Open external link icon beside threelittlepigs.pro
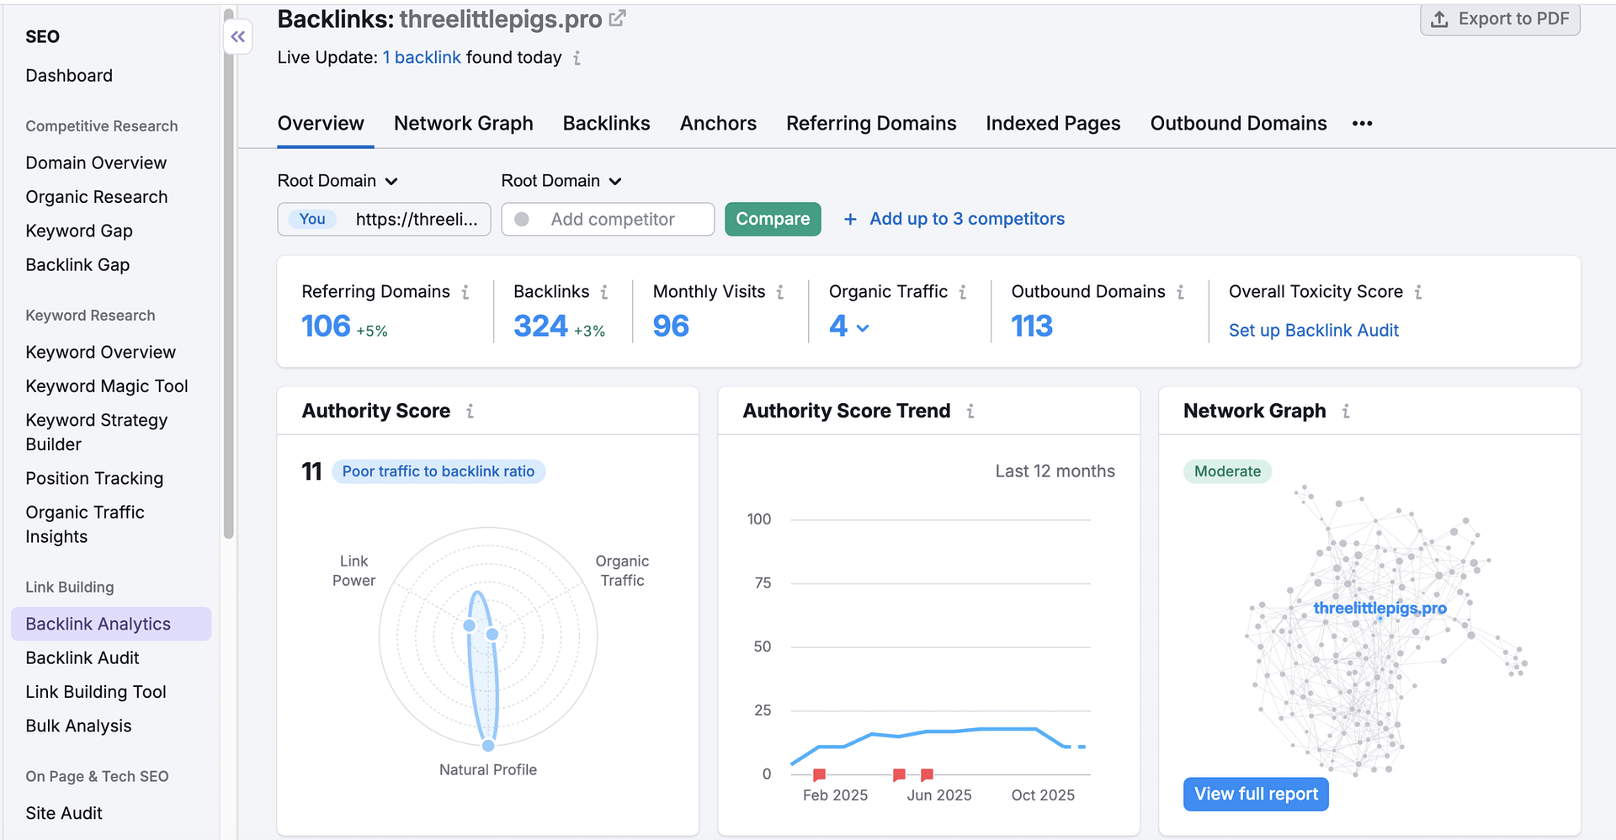 point(618,19)
